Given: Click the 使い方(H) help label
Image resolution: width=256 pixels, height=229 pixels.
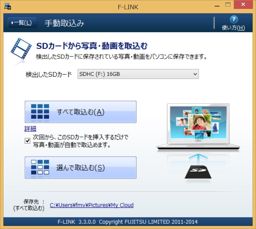Looking at the screenshot, I should (x=233, y=28).
